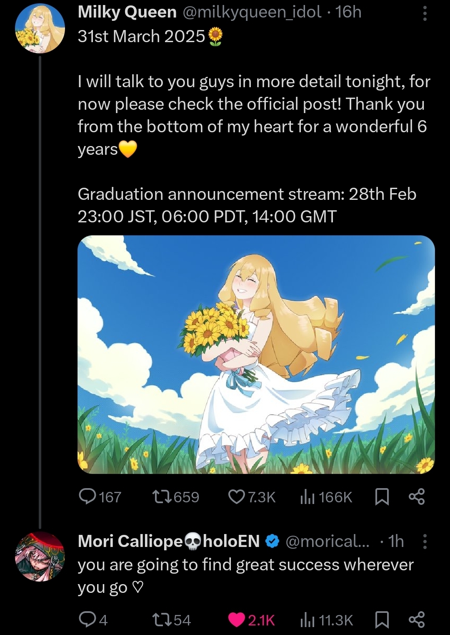Visit the @milkyqueen_idol handle
Image resolution: width=450 pixels, height=635 pixels.
(252, 12)
